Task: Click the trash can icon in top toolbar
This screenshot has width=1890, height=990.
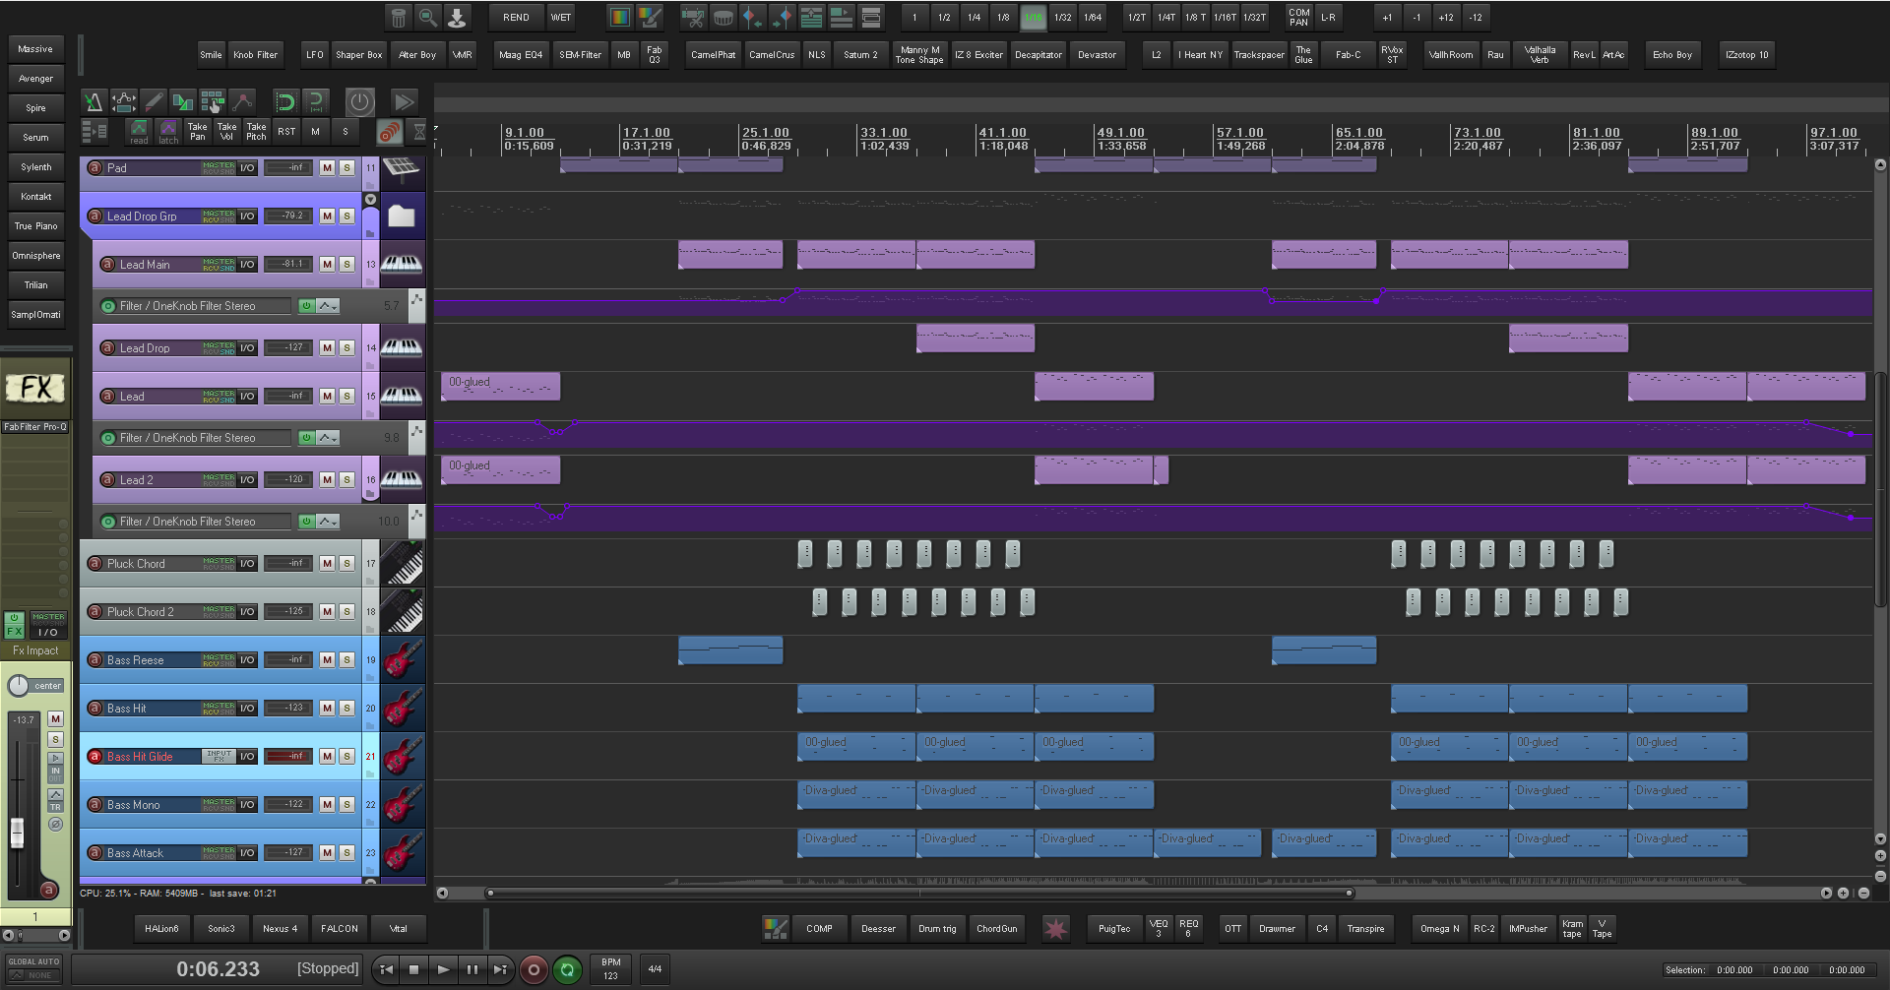Action: pos(399,17)
